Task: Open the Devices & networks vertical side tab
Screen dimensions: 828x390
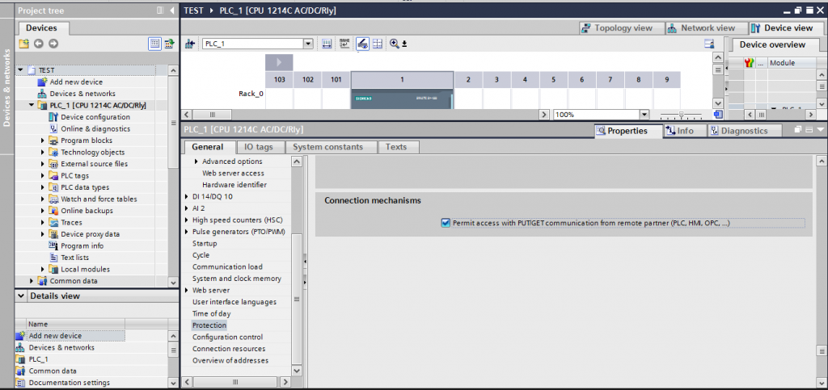Action: click(6, 87)
